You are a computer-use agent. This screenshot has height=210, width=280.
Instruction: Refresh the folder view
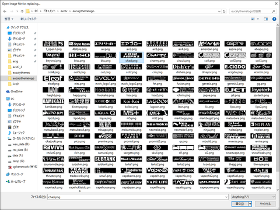coord(224,11)
